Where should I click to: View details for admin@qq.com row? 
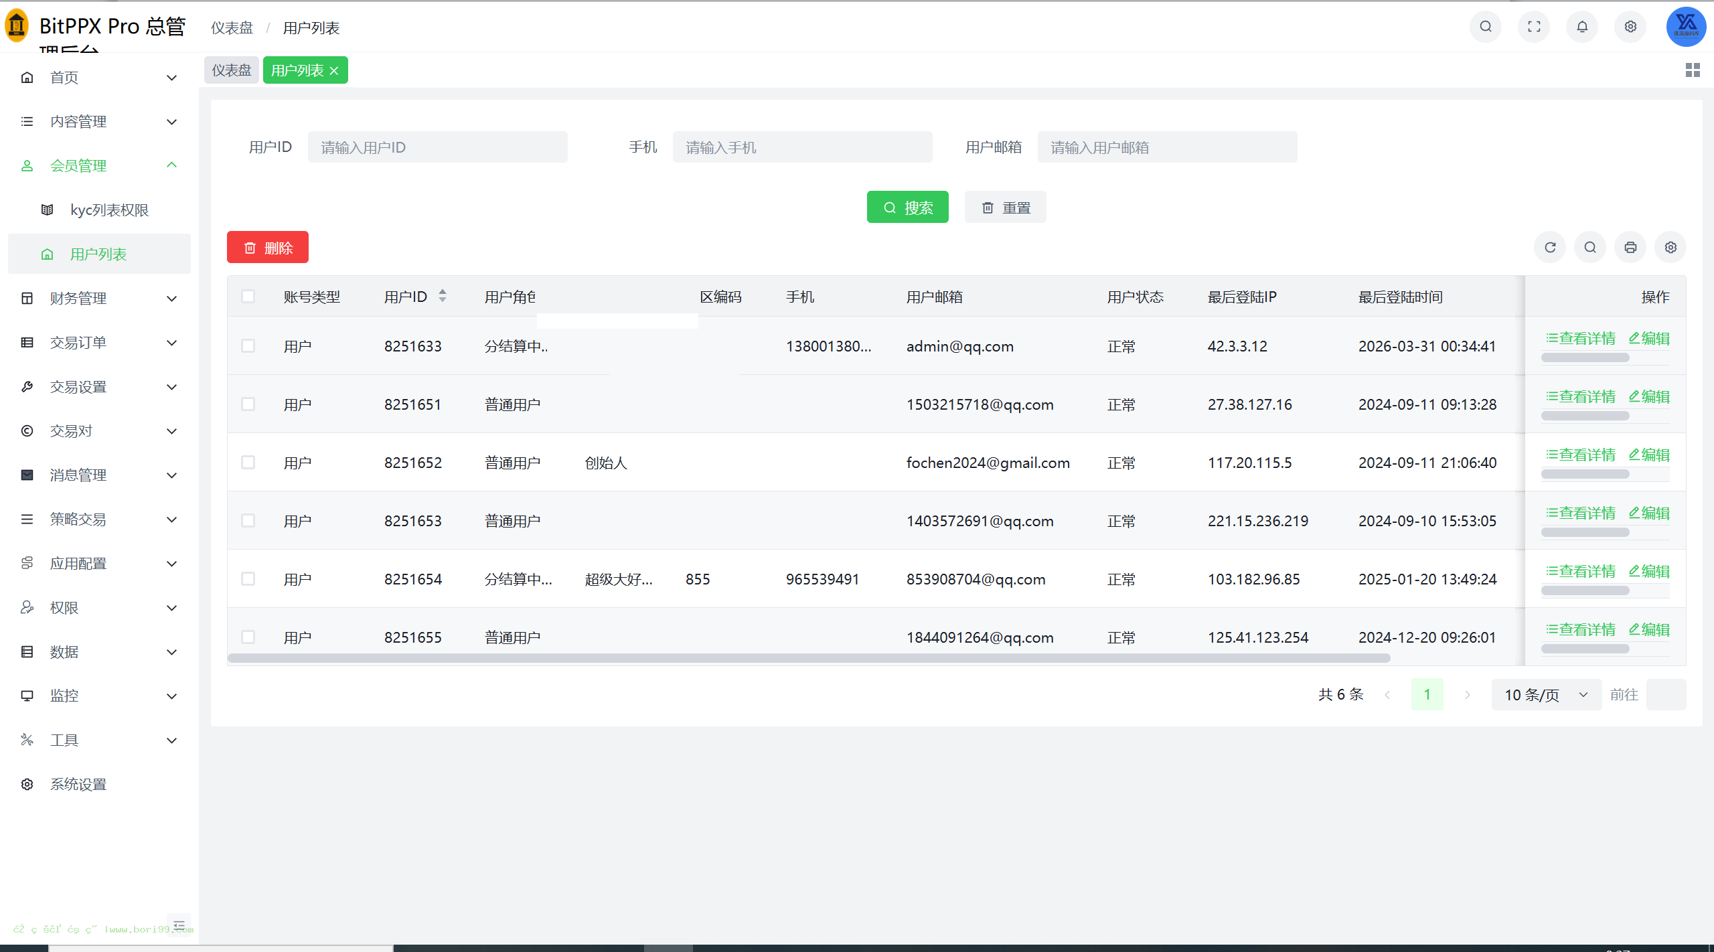1580,339
